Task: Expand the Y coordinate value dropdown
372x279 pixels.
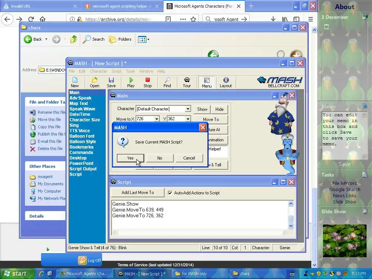Action: point(188,119)
